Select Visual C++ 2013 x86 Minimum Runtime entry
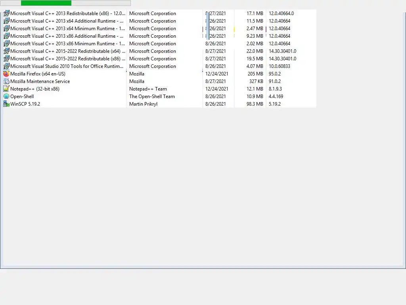 [67, 44]
